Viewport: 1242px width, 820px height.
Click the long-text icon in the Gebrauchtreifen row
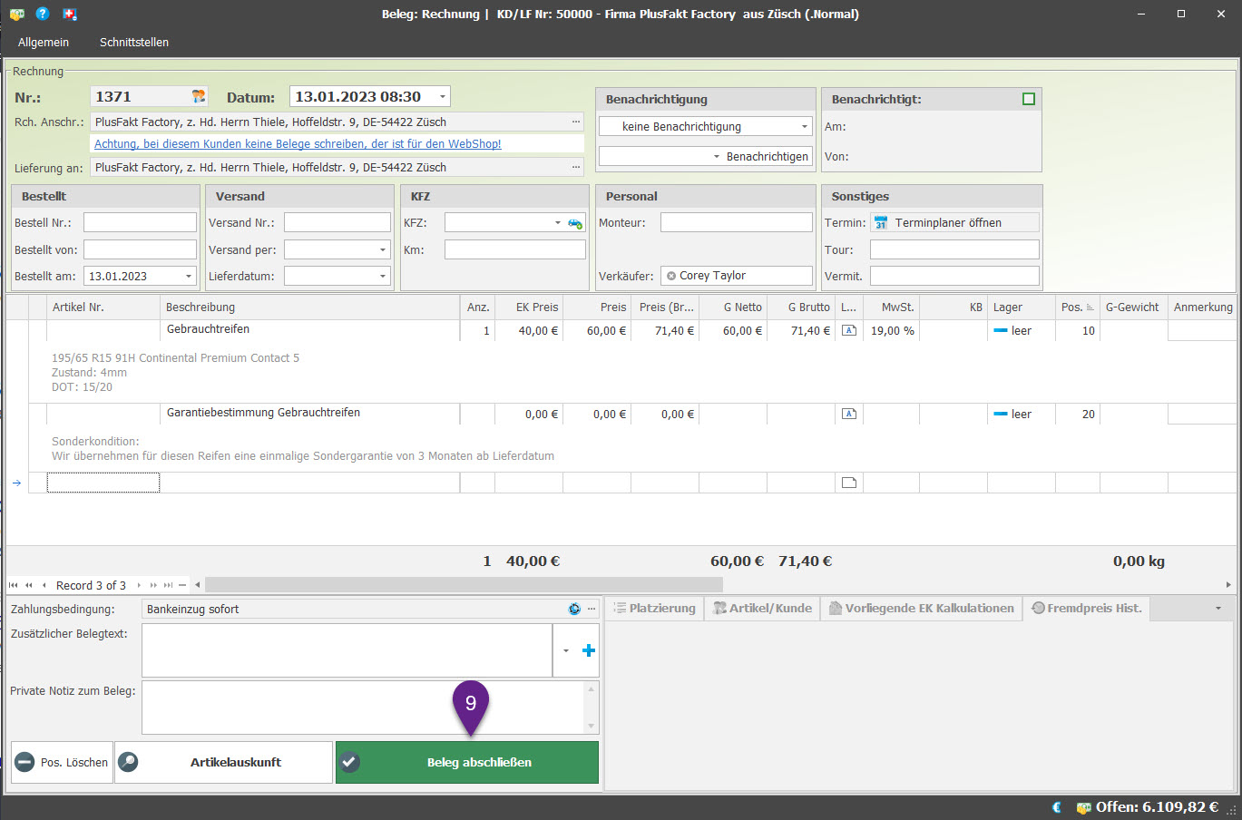point(849,330)
